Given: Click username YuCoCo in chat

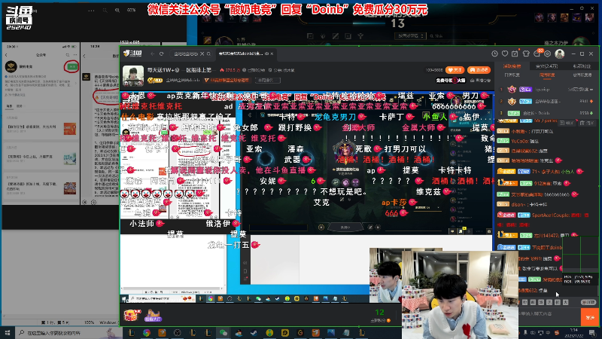Looking at the screenshot, I should click(x=520, y=141).
